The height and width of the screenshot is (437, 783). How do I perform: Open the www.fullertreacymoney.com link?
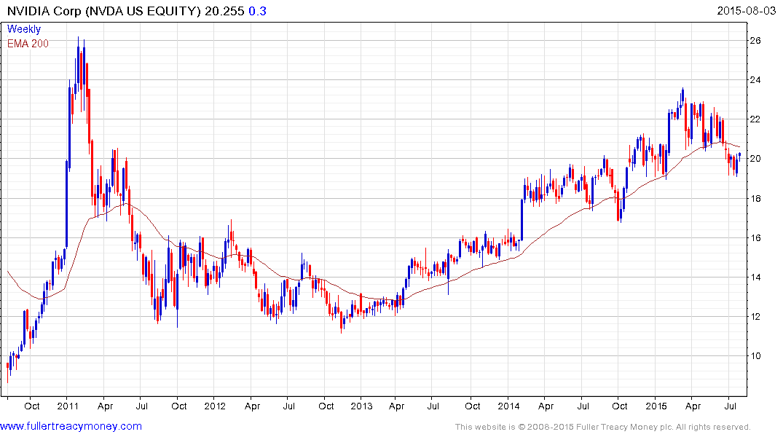point(71,426)
